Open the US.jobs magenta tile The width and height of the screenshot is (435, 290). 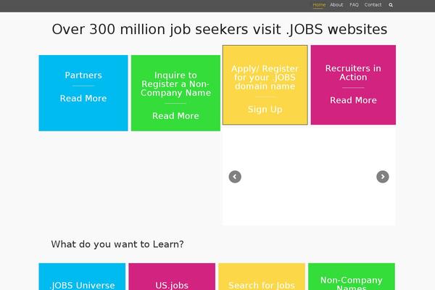tap(172, 277)
